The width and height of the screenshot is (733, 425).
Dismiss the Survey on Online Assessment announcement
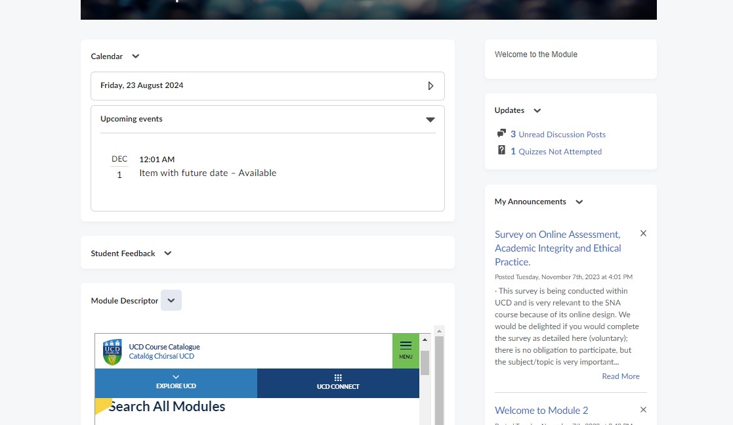tap(643, 234)
